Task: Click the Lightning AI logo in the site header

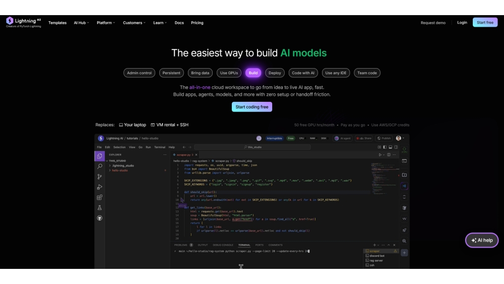Action: point(24,22)
